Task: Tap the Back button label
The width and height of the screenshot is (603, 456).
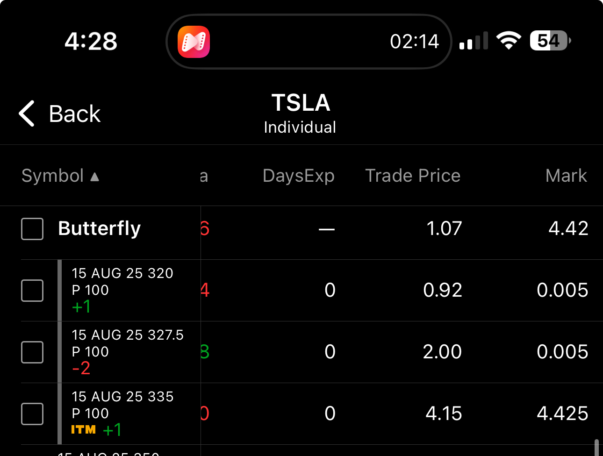Action: tap(75, 114)
